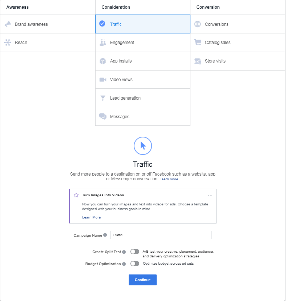Click the info icon beside Campaign Name
The height and width of the screenshot is (301, 286).
(x=105, y=235)
